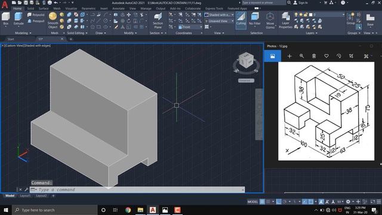Click the ViewCube in the drawing viewport
The width and height of the screenshot is (382, 215).
[246, 60]
